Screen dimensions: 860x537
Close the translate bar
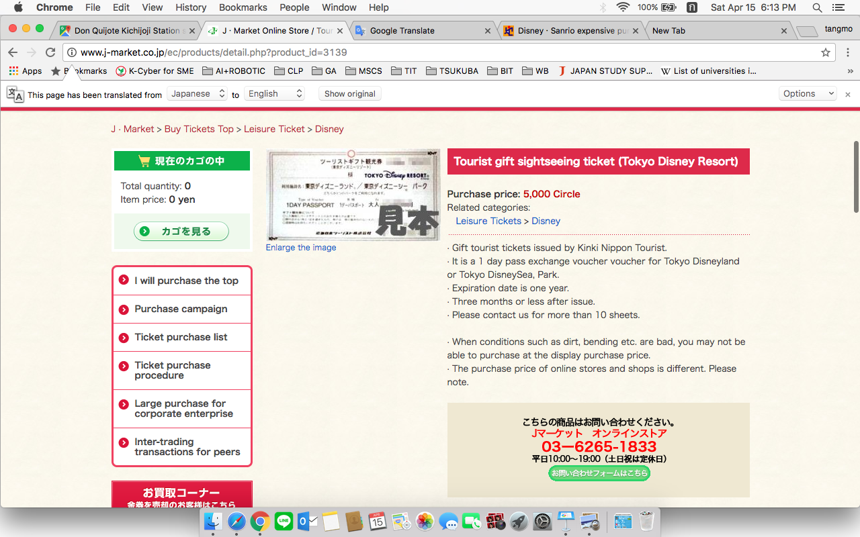[848, 95]
